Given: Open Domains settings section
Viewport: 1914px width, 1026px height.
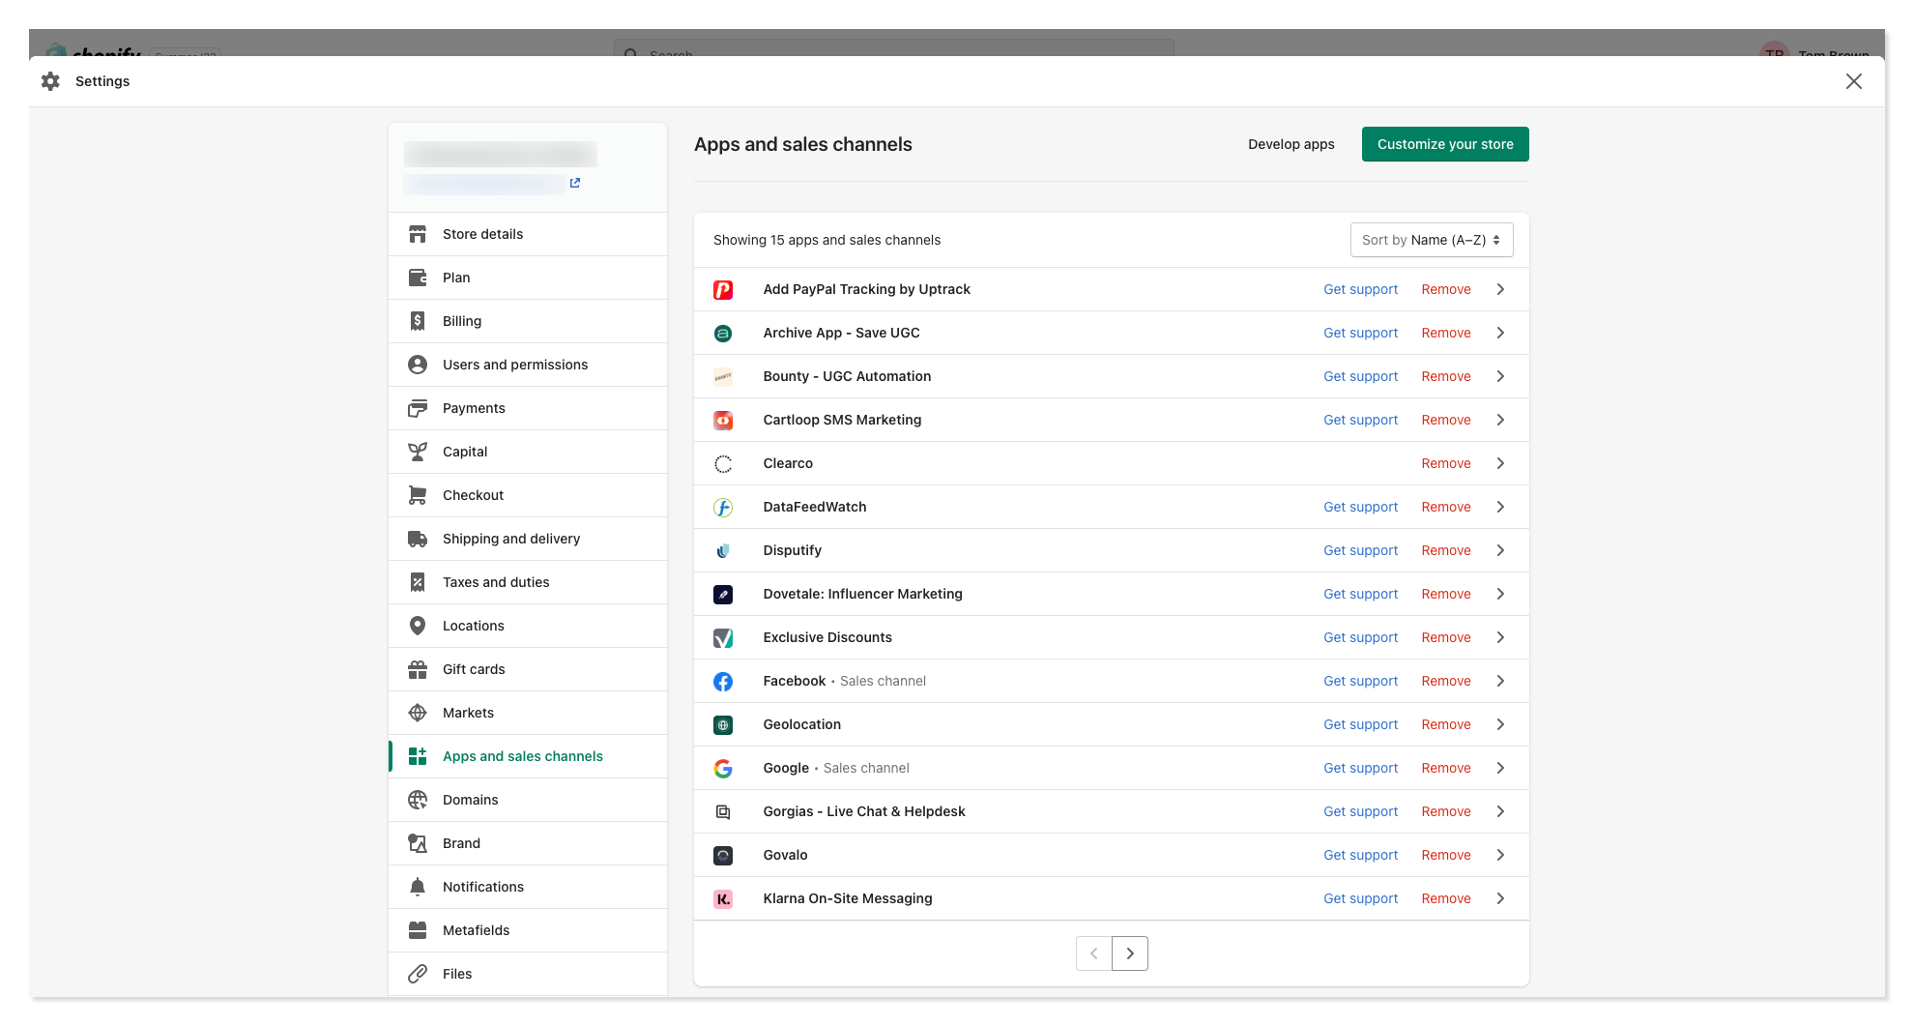Looking at the screenshot, I should [x=528, y=800].
